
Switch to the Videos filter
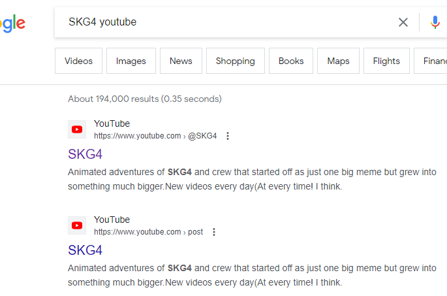point(79,61)
